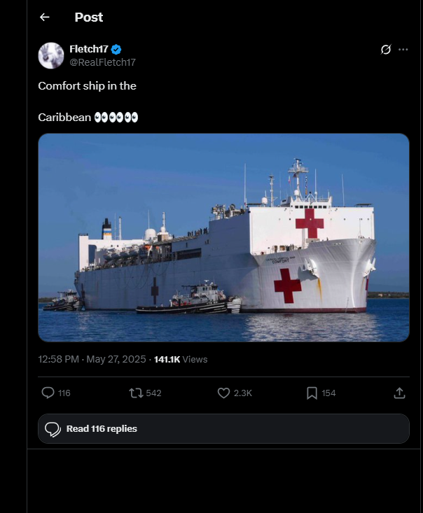Like the post with the heart
Screen dimensions: 423x513
(224, 393)
